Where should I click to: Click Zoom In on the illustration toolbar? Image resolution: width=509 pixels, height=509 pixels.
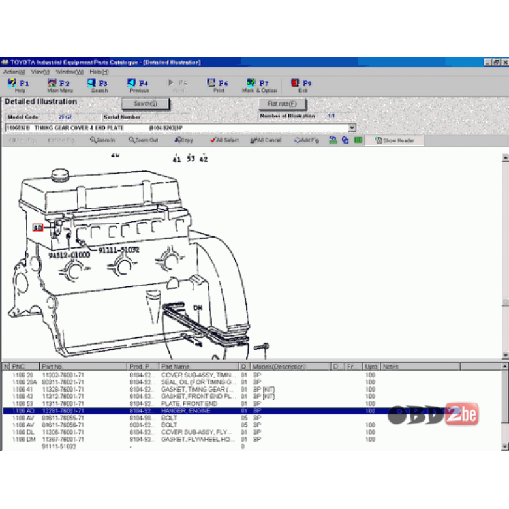pyautogui.click(x=102, y=140)
